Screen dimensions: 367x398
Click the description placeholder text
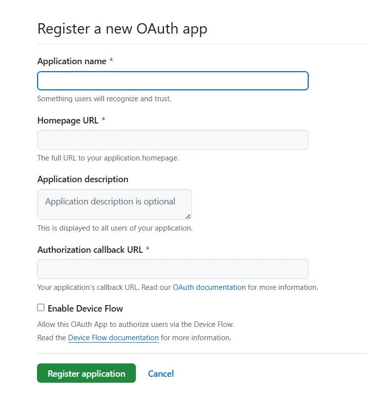[110, 201]
